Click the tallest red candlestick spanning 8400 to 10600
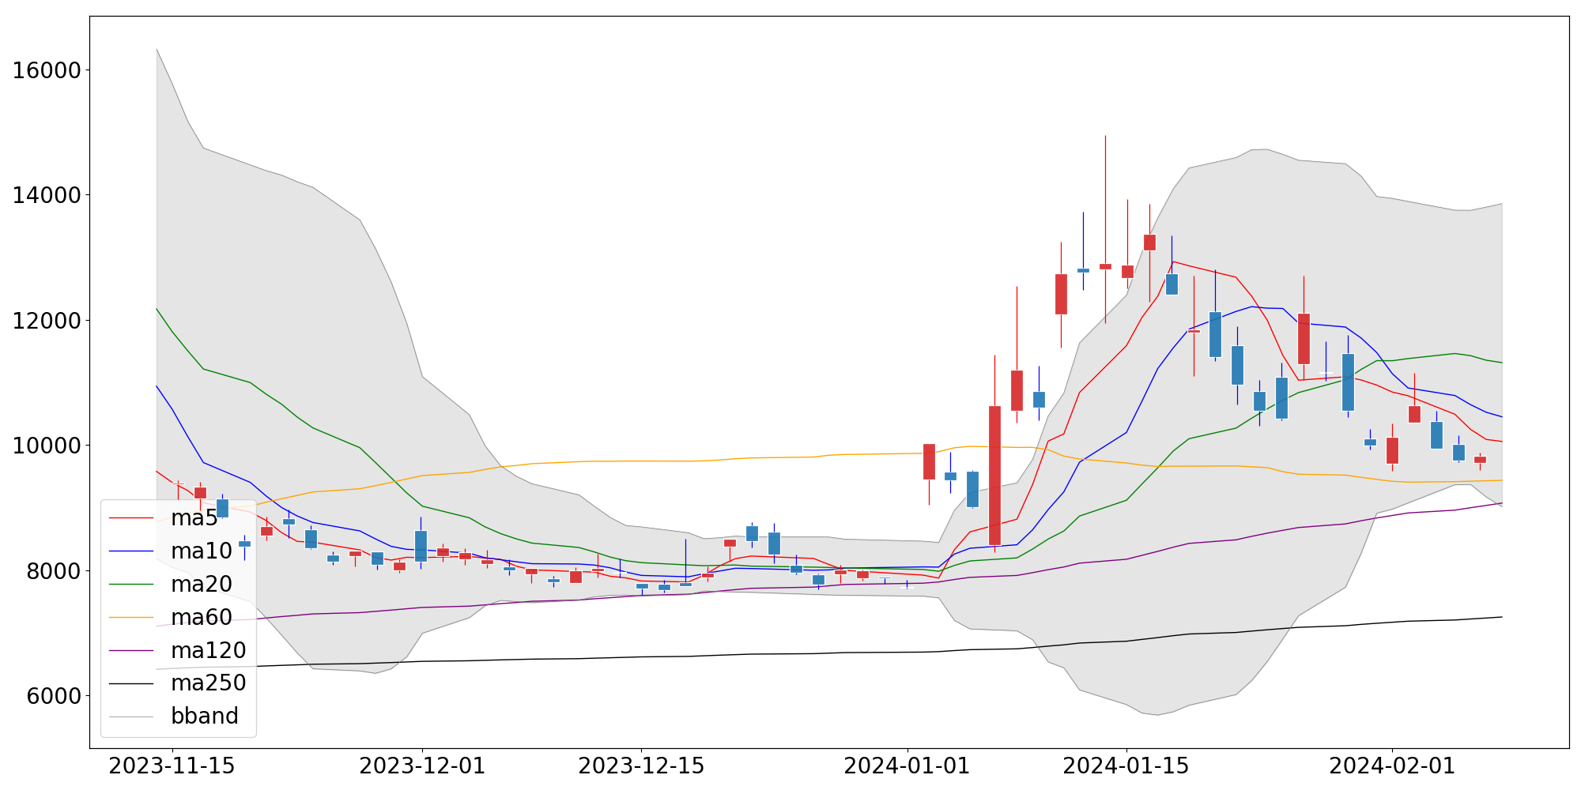 [994, 476]
